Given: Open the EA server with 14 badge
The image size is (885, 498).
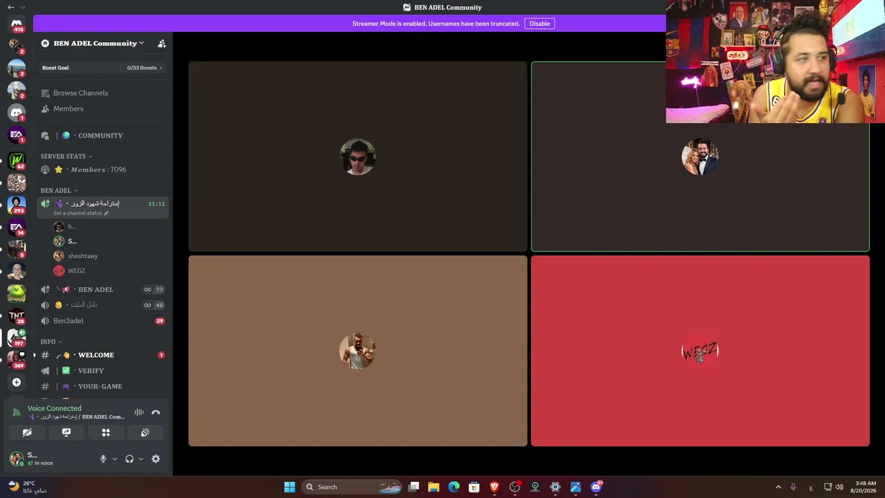Looking at the screenshot, I should point(17,227).
